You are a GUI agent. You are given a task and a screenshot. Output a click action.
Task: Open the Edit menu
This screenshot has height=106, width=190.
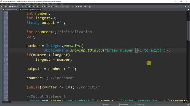pos(7,4)
